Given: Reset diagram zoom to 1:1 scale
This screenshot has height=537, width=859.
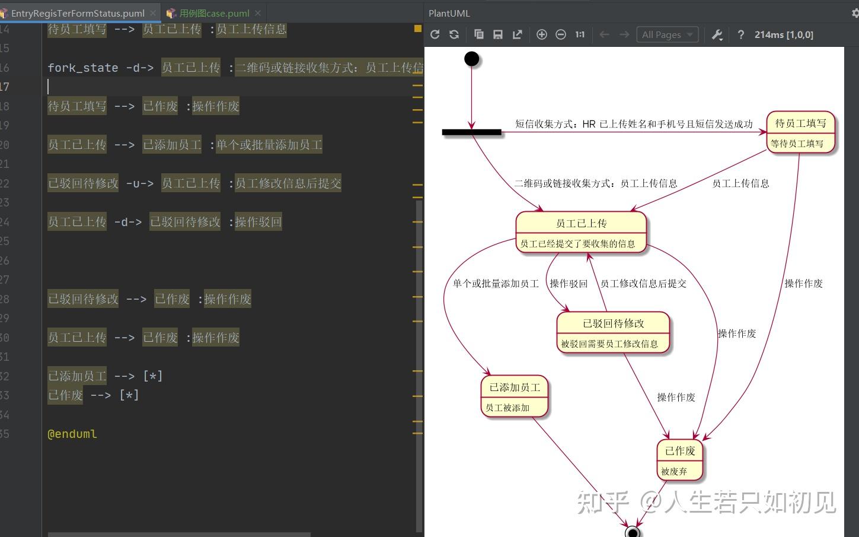Looking at the screenshot, I should 579,34.
